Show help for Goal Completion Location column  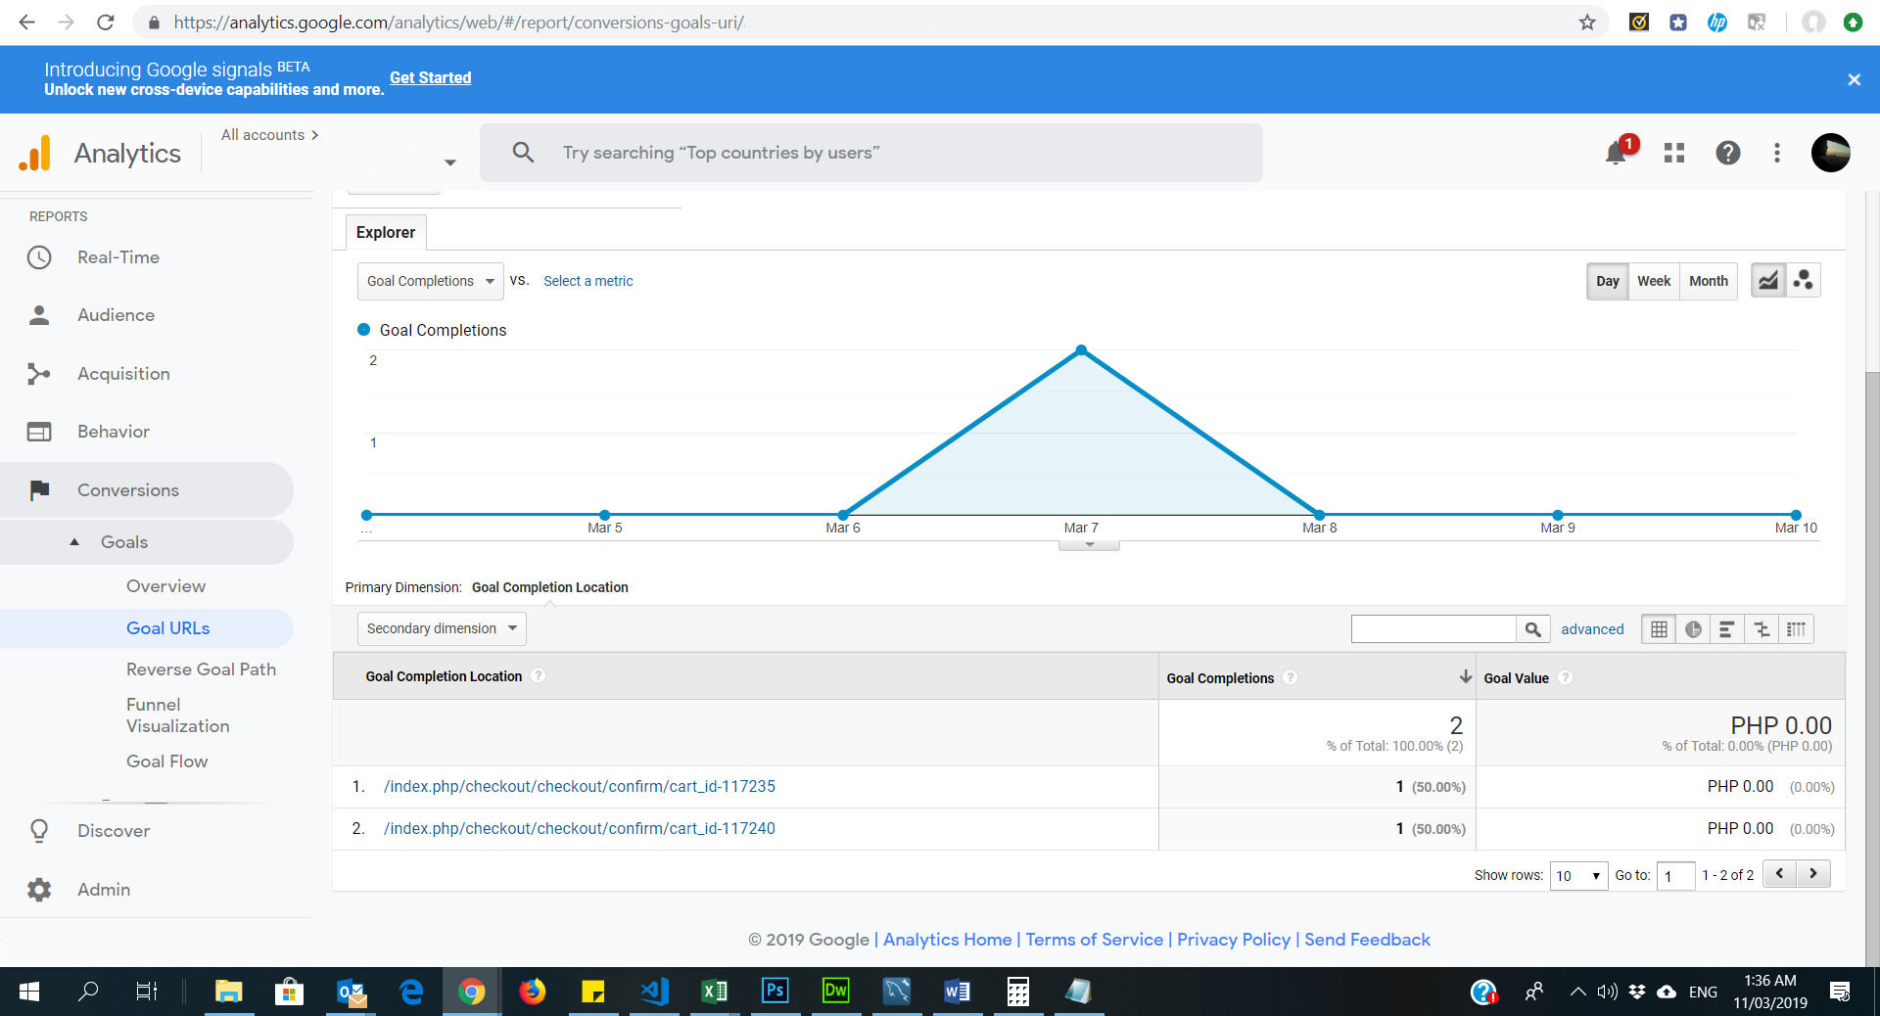click(538, 676)
